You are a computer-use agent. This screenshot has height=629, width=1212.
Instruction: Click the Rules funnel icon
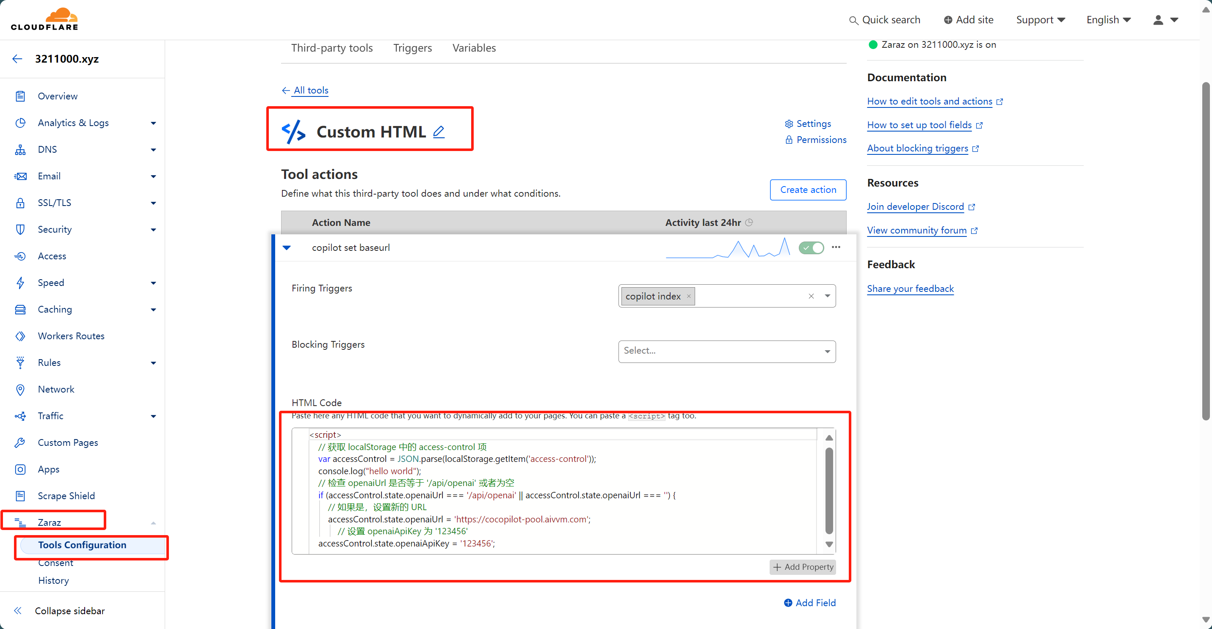[x=20, y=363]
